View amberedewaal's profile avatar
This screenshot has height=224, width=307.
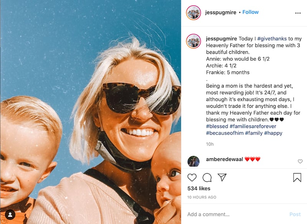coord(193,161)
